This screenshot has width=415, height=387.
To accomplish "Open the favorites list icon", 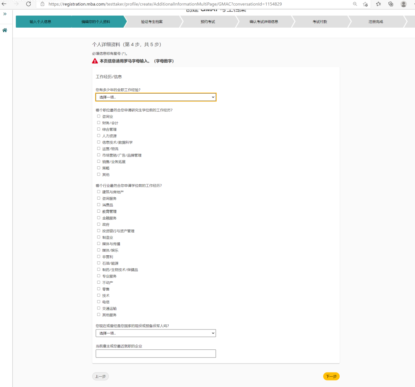I will point(378,4).
